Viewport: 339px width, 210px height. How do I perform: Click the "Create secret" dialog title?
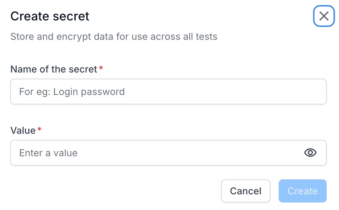[50, 16]
